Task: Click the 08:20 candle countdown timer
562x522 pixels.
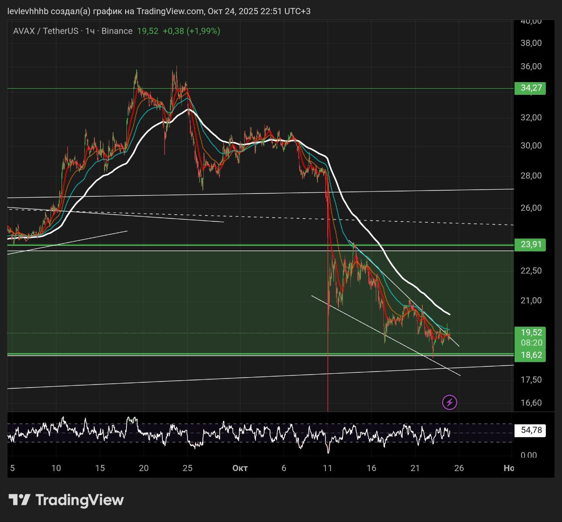Action: (531, 342)
